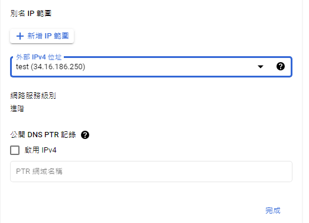
Task: Click the floating 外部 IPv4 位址 field label
Action: point(39,57)
